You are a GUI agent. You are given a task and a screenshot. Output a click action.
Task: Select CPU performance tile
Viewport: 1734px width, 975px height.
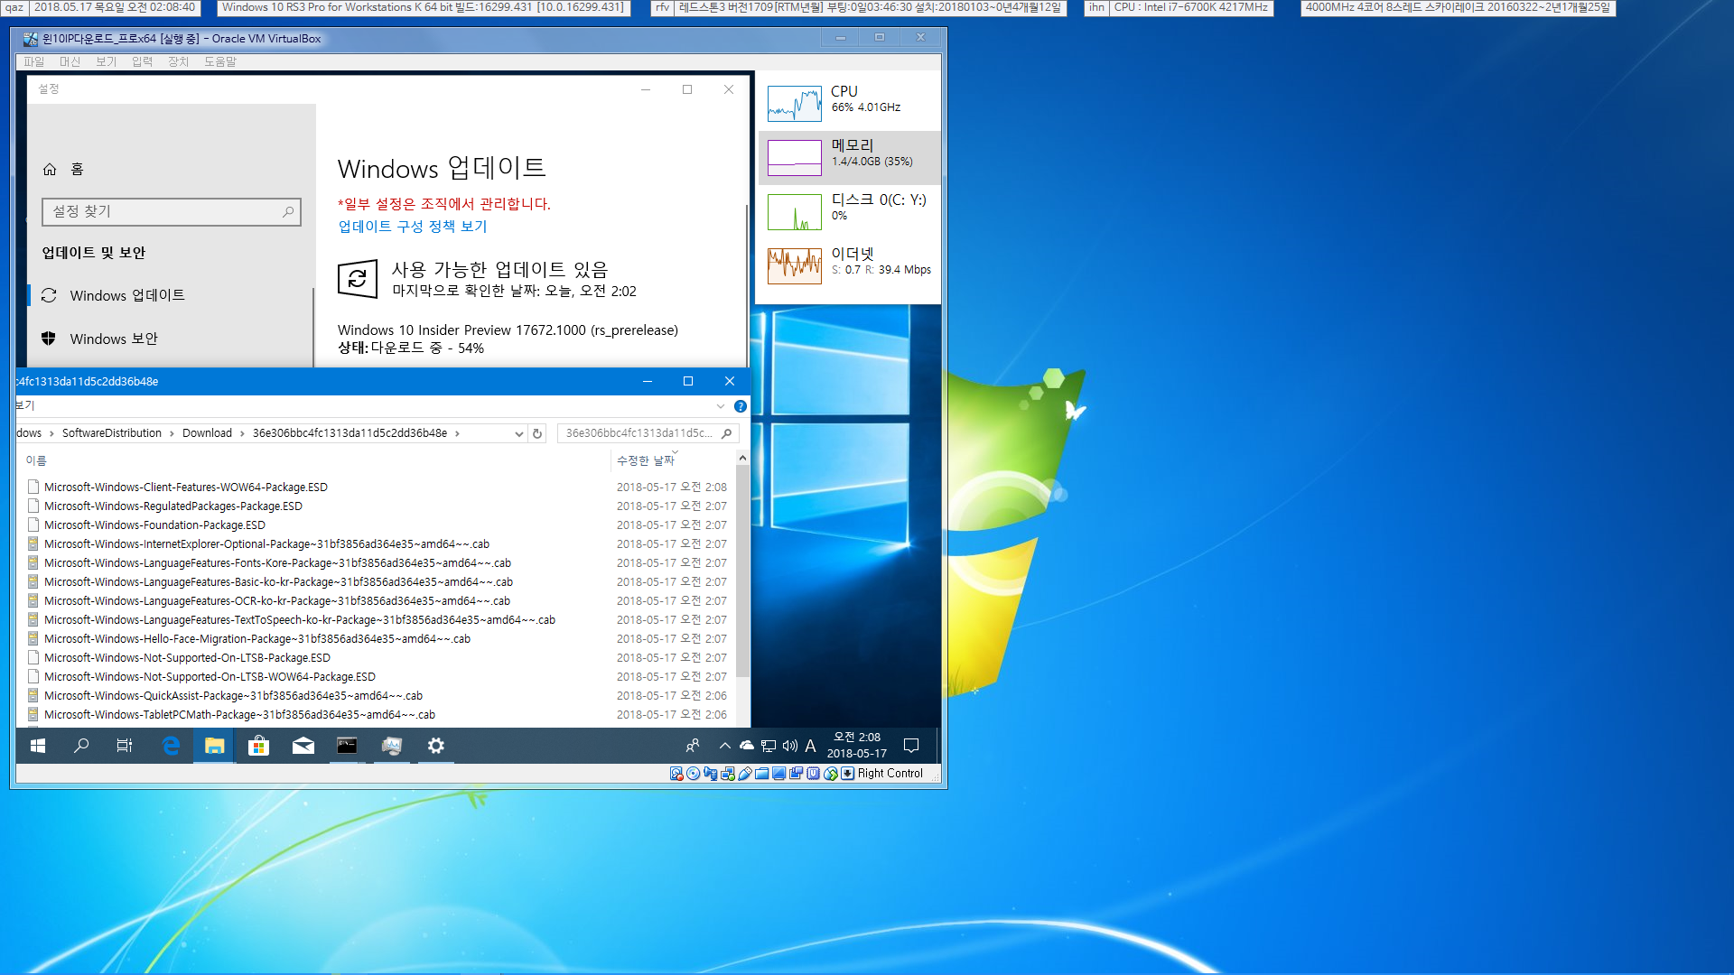point(849,104)
